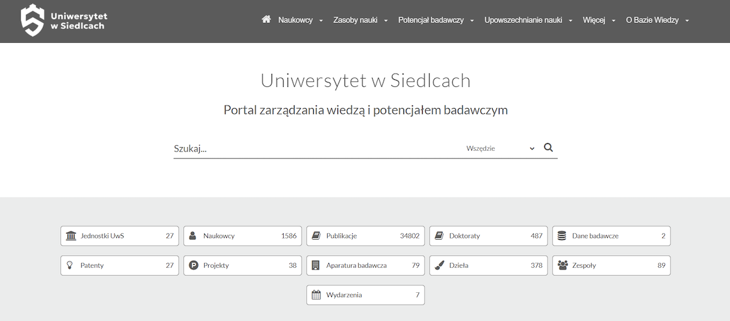Focus the Szukaj search field
Viewport: 730px width, 321px height.
(x=316, y=148)
